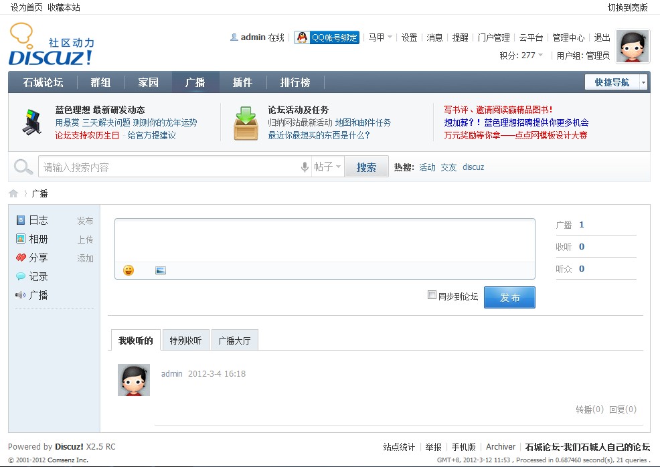
Task: Open 手机版 footer link
Action: click(463, 447)
